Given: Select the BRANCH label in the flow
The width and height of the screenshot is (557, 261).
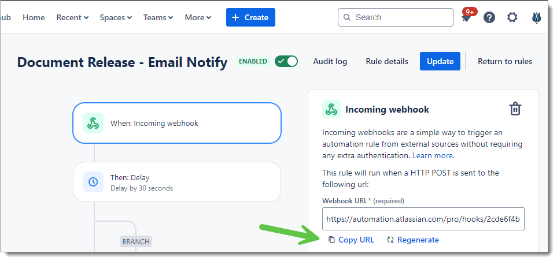Looking at the screenshot, I should pos(136,241).
